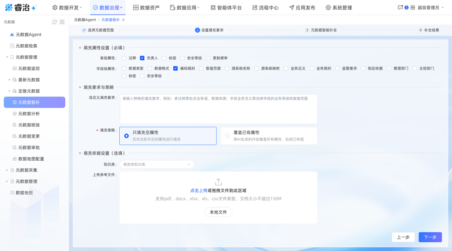The image size is (452, 251).
Task: Click the 下一步 button
Action: point(430,237)
